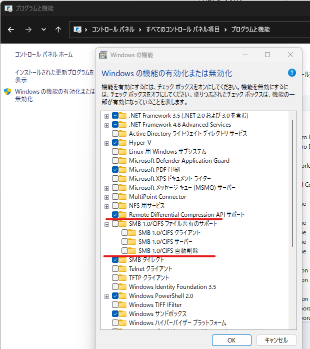This screenshot has height=349, width=310.
Task: Collapse SMB 1.0/CIFS ファイル共有のサポート node
Action: 106,224
